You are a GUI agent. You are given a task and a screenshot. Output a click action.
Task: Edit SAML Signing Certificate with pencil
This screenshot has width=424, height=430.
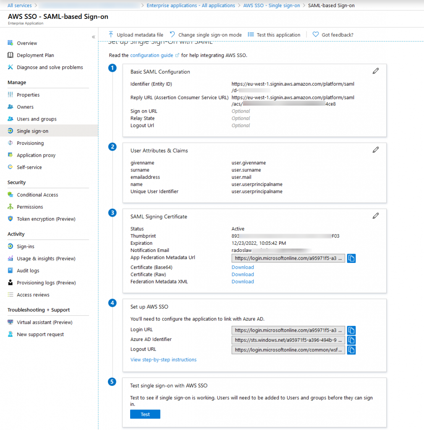pos(375,216)
